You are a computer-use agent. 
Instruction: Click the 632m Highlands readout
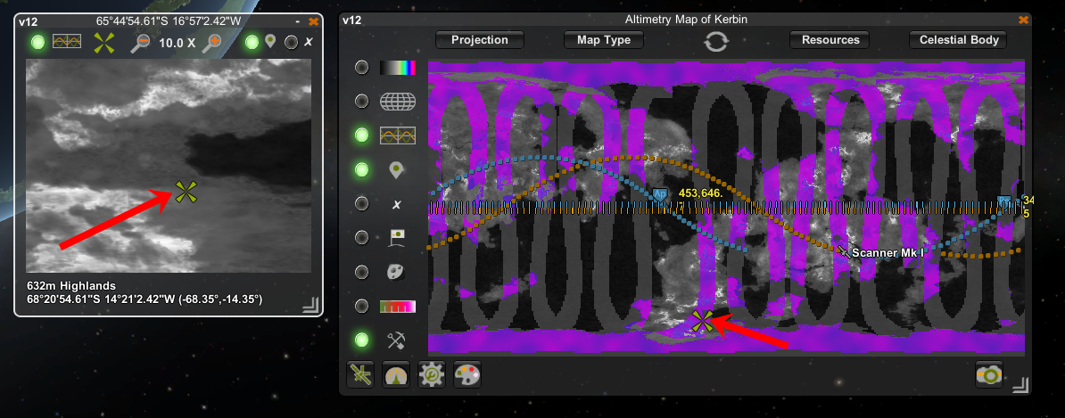(71, 286)
